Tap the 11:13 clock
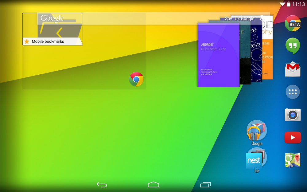Screen dimensions: 307x192 click(299, 4)
